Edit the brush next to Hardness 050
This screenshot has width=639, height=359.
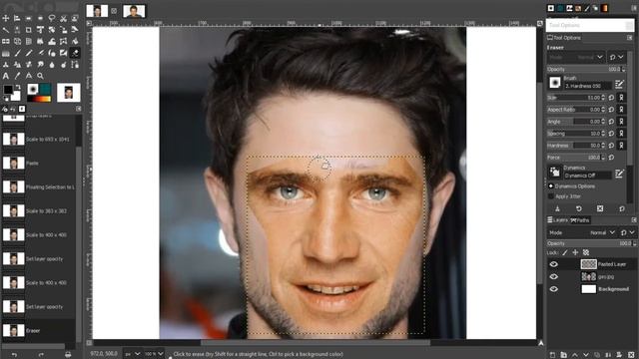pyautogui.click(x=619, y=84)
